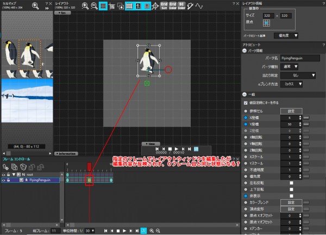
Task: Click the Y座標 interpolation curve button
Action: [x=306, y=124]
